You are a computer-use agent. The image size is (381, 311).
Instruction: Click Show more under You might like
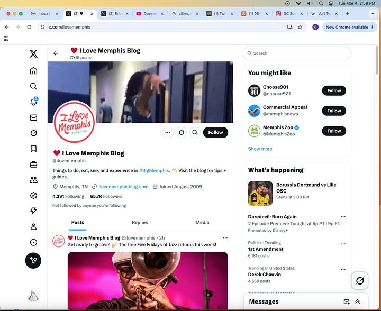tap(260, 149)
